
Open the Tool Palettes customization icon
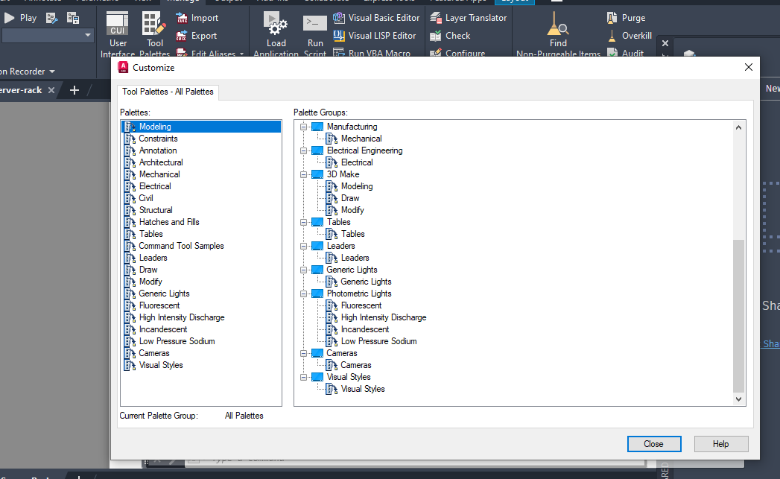154,34
